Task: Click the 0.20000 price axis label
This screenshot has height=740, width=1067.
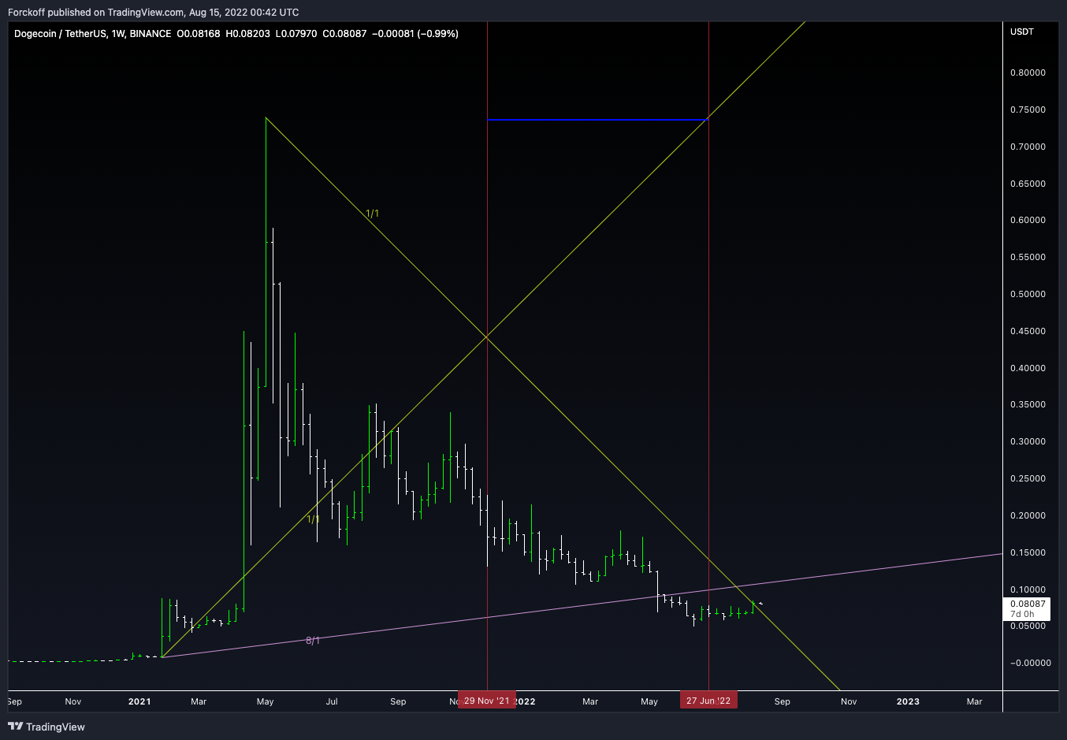Action: (1028, 515)
